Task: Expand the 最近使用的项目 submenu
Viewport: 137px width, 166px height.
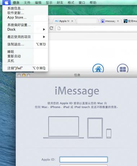Action: [25, 37]
